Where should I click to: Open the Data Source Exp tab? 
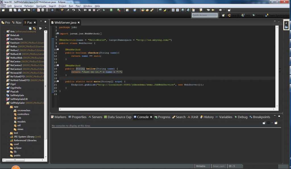(x=118, y=117)
